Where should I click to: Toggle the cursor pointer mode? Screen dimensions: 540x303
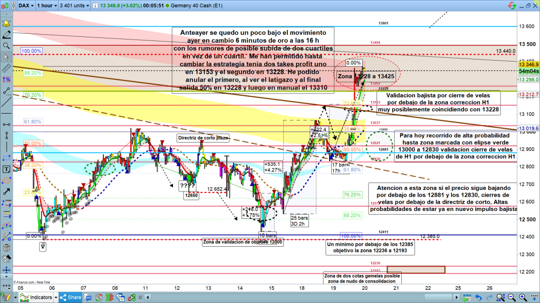click(6, 57)
